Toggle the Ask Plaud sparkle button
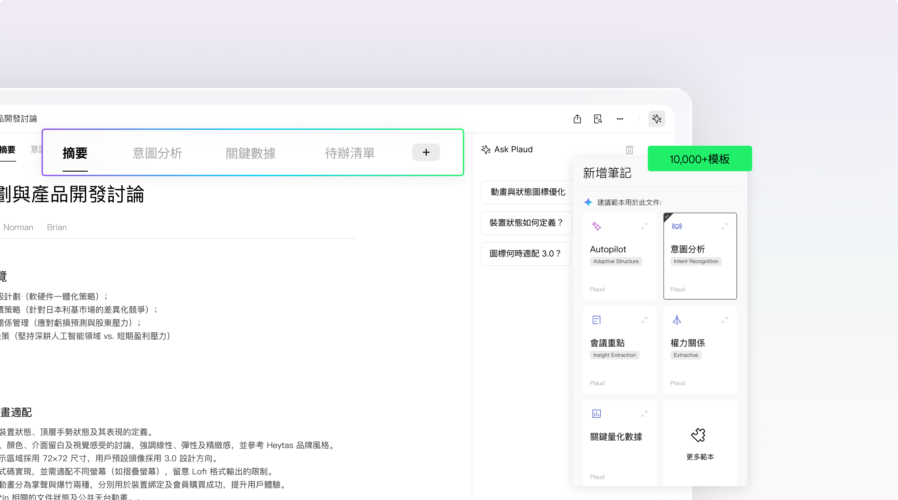Screen dimensions: 898x500 coord(656,119)
